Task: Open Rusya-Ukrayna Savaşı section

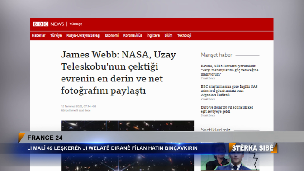Action: click(x=83, y=35)
